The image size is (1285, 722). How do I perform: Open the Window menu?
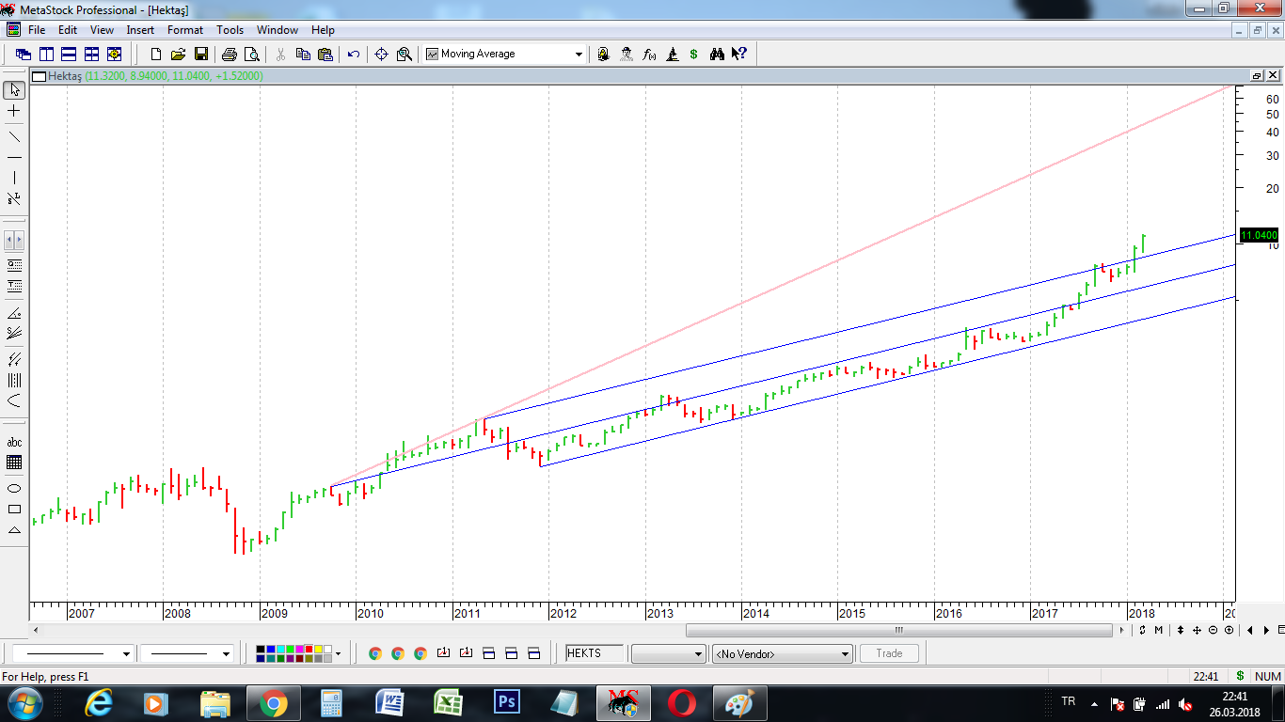(278, 30)
